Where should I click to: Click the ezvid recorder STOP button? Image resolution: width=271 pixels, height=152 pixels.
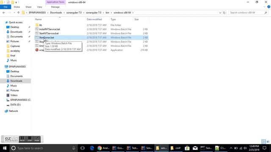pos(30,139)
